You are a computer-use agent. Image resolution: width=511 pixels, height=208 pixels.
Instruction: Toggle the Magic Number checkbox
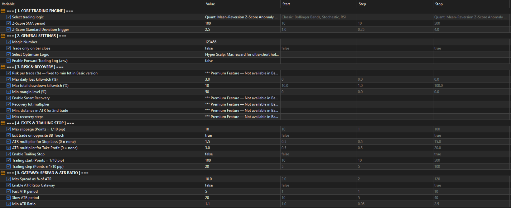coord(9,42)
